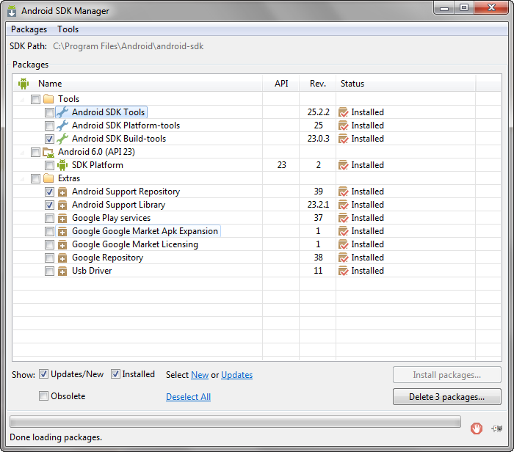Screen dimensions: 514x452
Task: Collapse the Extras folder tree arrow
Action: (22, 178)
